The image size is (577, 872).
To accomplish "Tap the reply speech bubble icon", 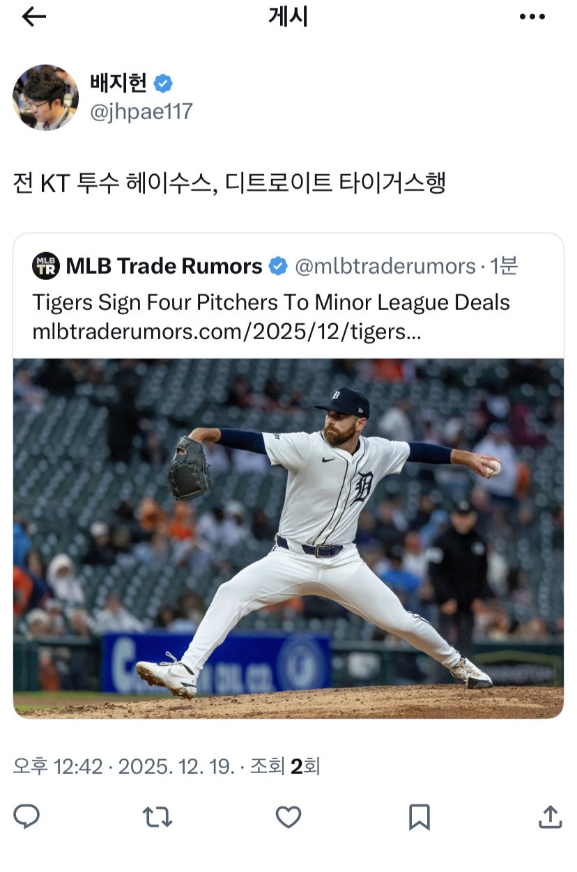I will tap(26, 816).
